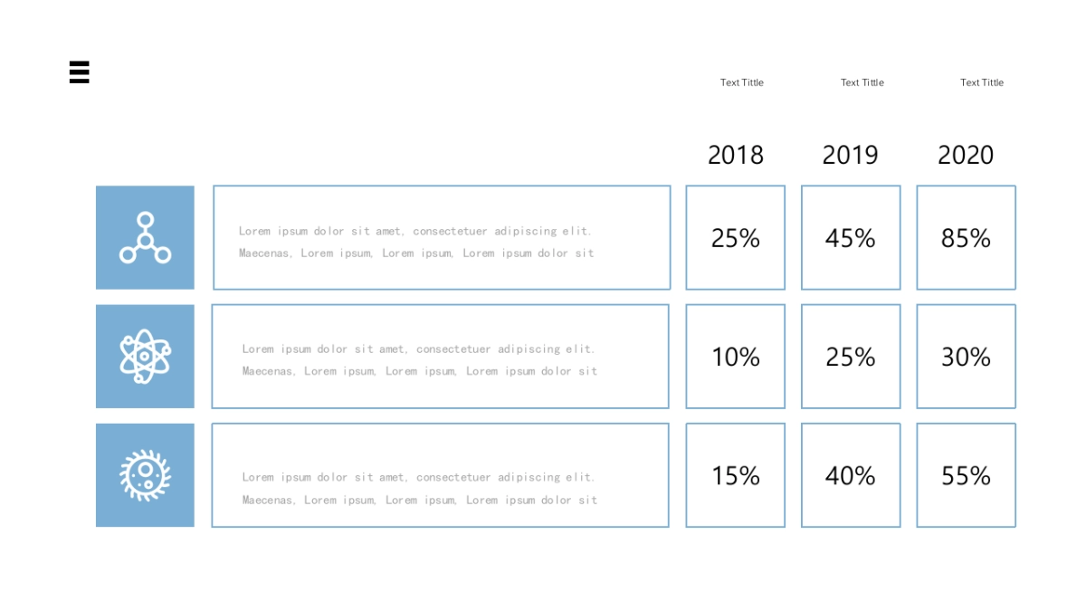
Task: Click the 40% value box
Action: (851, 475)
